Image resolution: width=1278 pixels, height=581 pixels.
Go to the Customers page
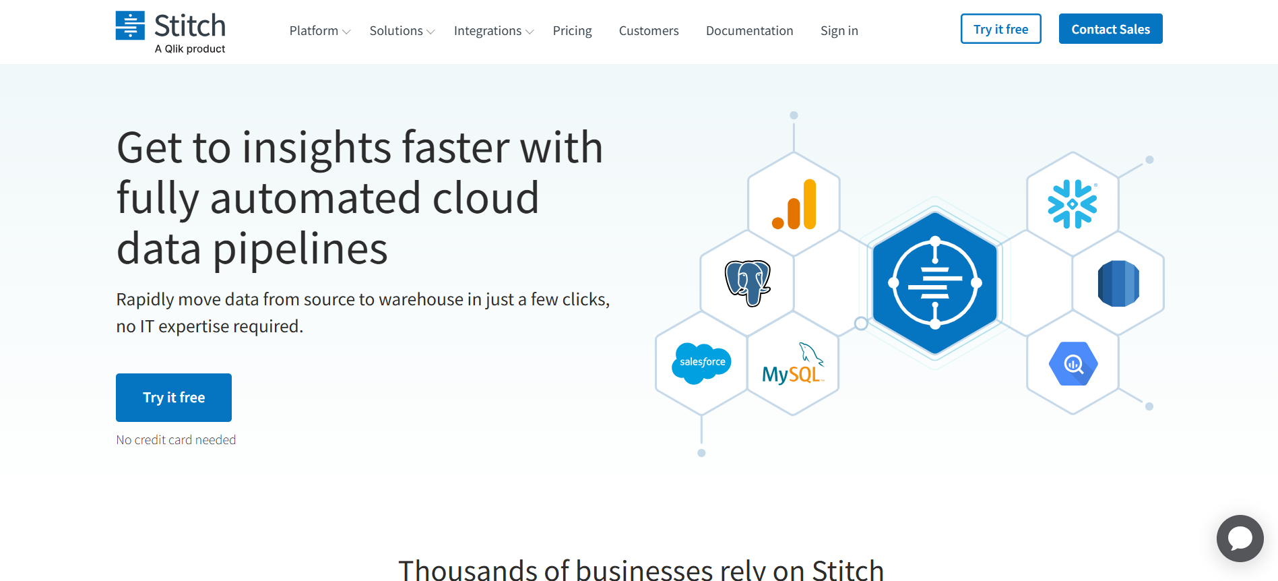tap(649, 31)
